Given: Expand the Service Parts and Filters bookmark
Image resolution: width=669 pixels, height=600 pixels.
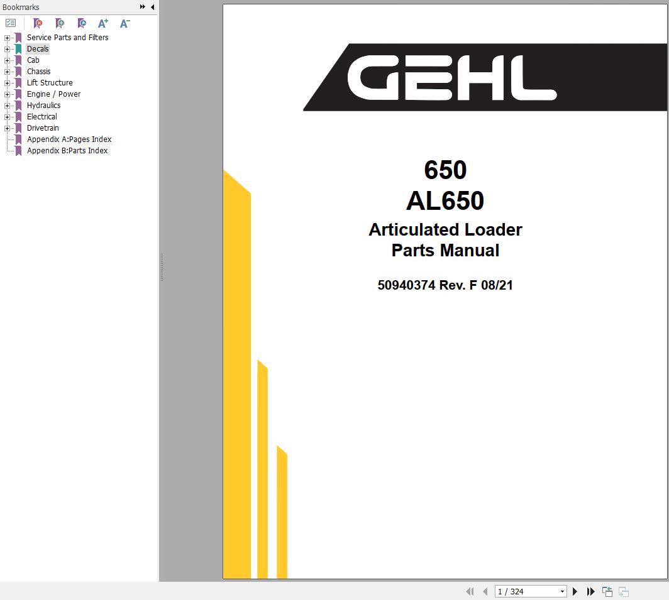Looking at the screenshot, I should [x=7, y=38].
